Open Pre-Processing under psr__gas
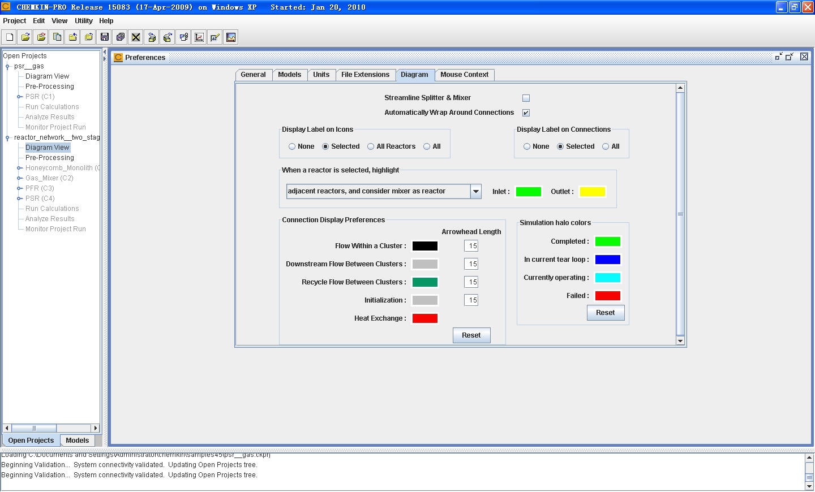Image resolution: width=815 pixels, height=492 pixels. pyautogui.click(x=50, y=87)
